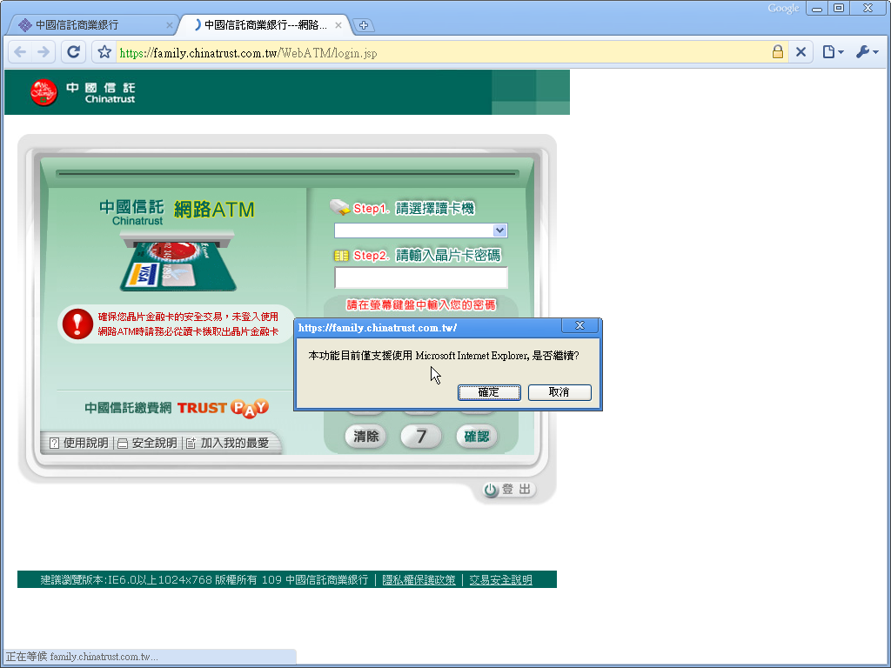The height and width of the screenshot is (668, 891).
Task: Click the browser Back arrow
Action: 21,52
